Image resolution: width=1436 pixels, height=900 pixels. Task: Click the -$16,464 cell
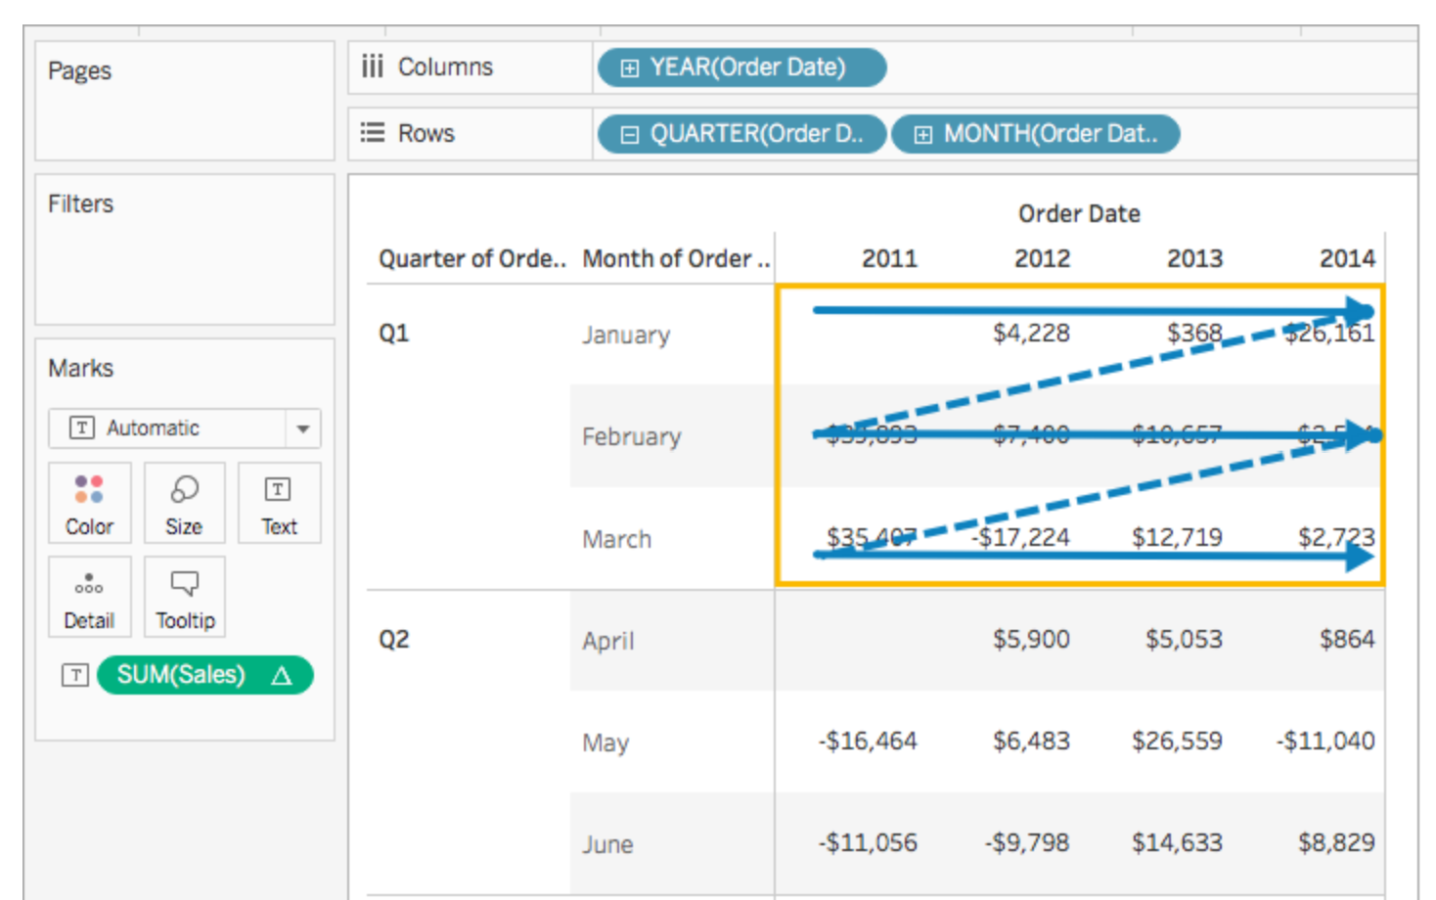(x=868, y=741)
